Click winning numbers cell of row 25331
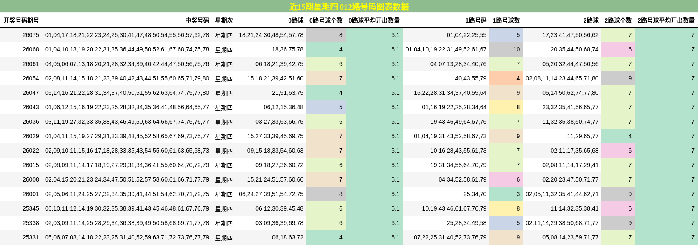This screenshot has height=245, width=698. coord(127,237)
